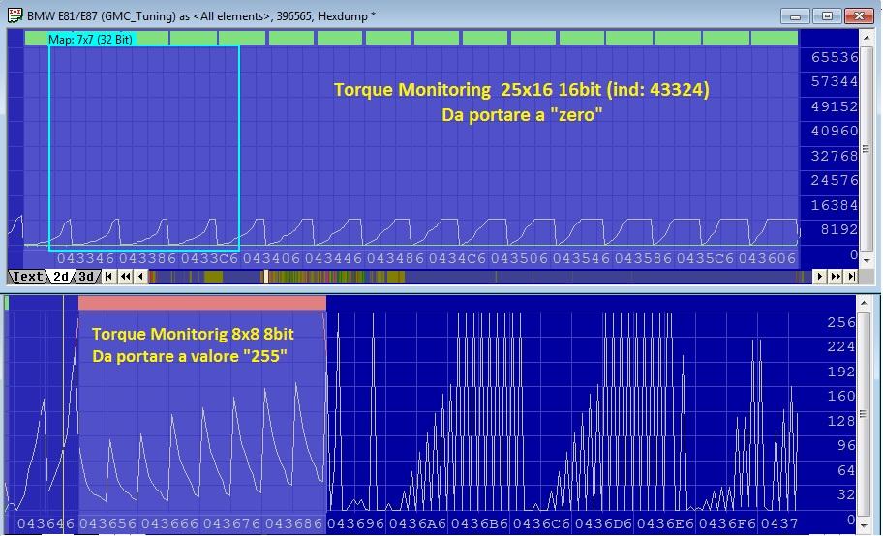Viewport: 883px width, 536px height.
Task: Click address label 043606
Action: click(767, 259)
